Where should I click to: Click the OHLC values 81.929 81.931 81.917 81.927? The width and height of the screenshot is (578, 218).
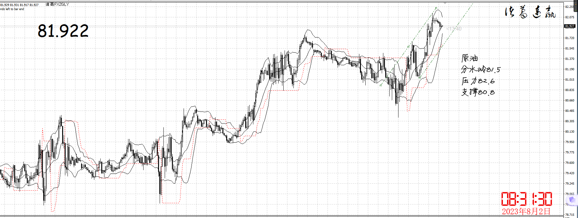(x=19, y=5)
